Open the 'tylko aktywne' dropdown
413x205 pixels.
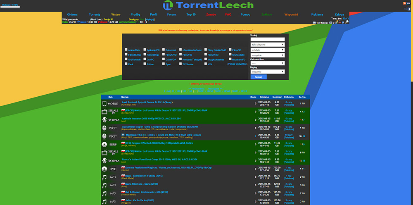[268, 45]
